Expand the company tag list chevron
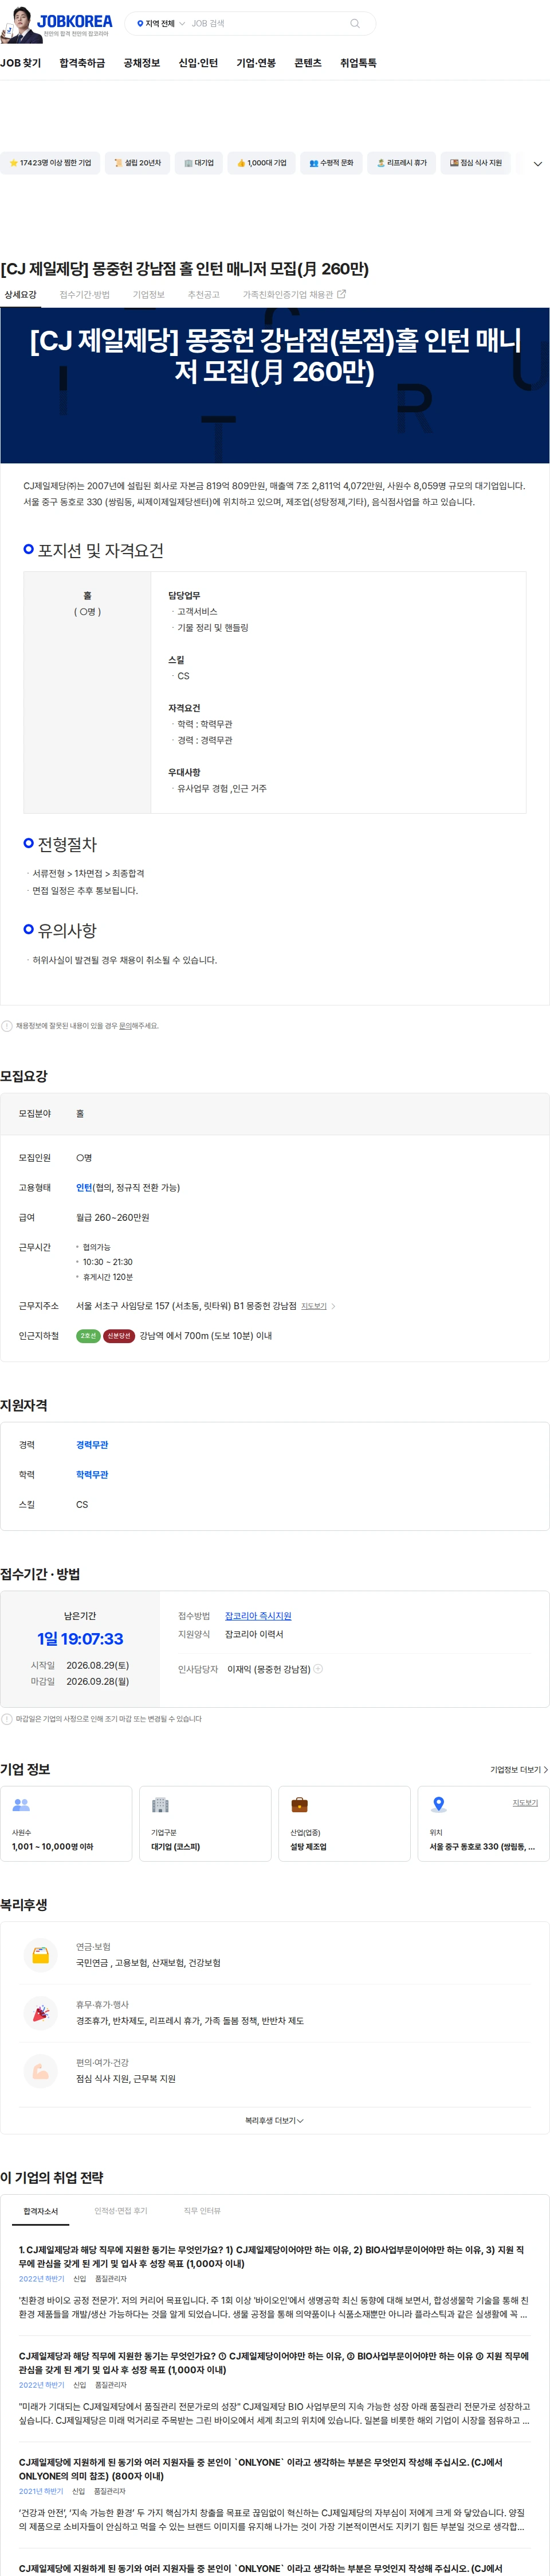This screenshot has height=2576, width=550. click(537, 164)
